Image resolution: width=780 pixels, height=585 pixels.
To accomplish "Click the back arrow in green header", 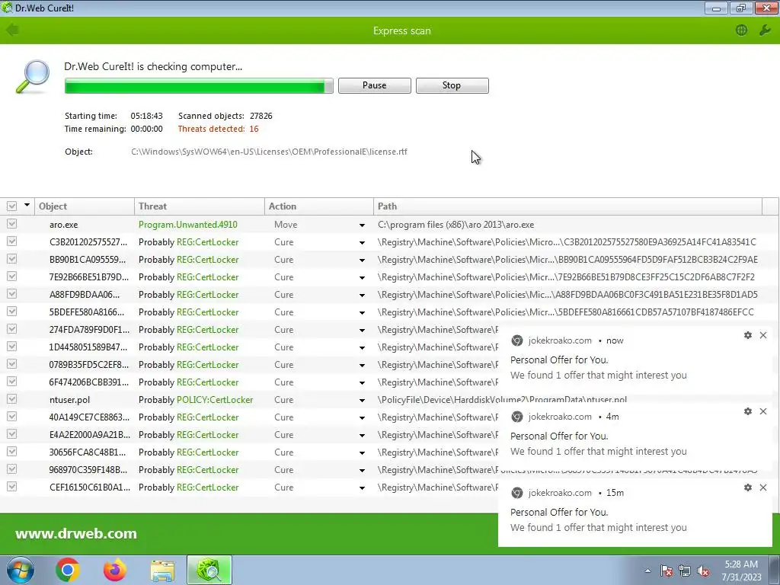I will pyautogui.click(x=12, y=30).
